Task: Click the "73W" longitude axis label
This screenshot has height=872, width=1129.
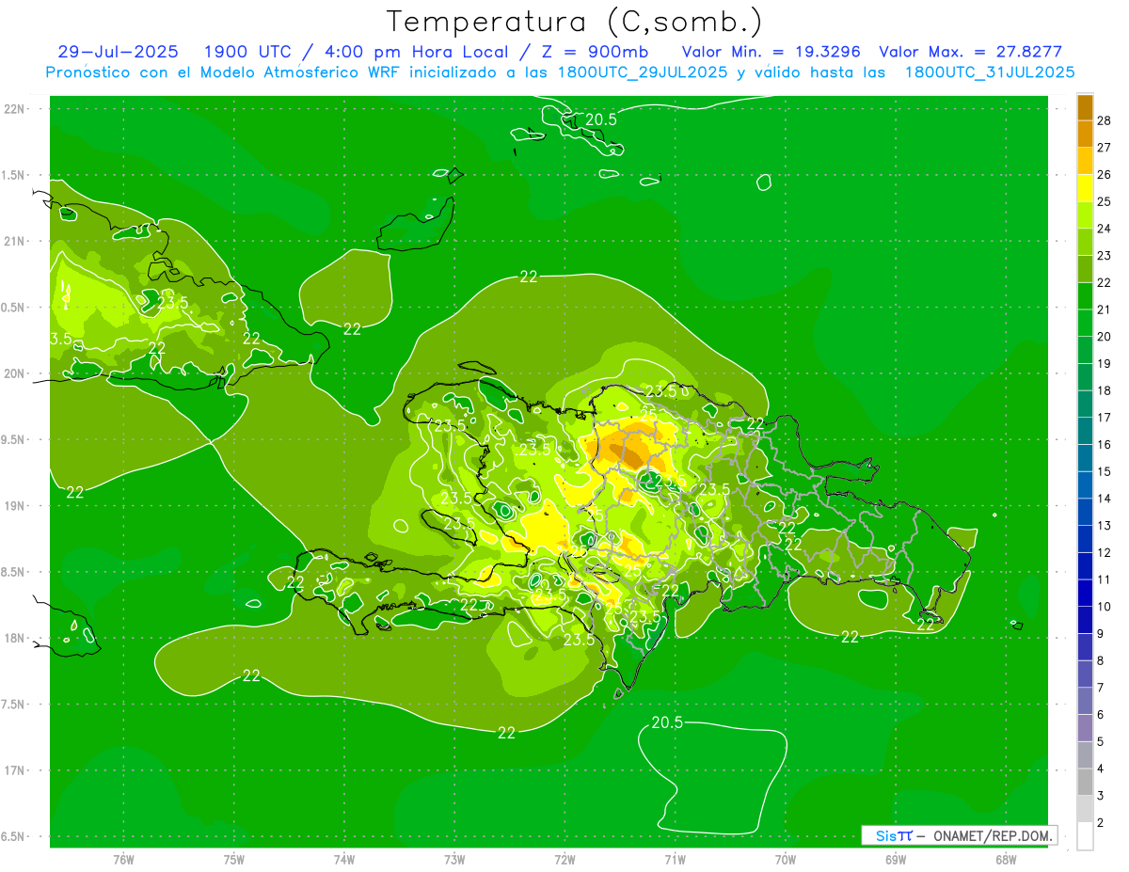Action: pos(454,860)
